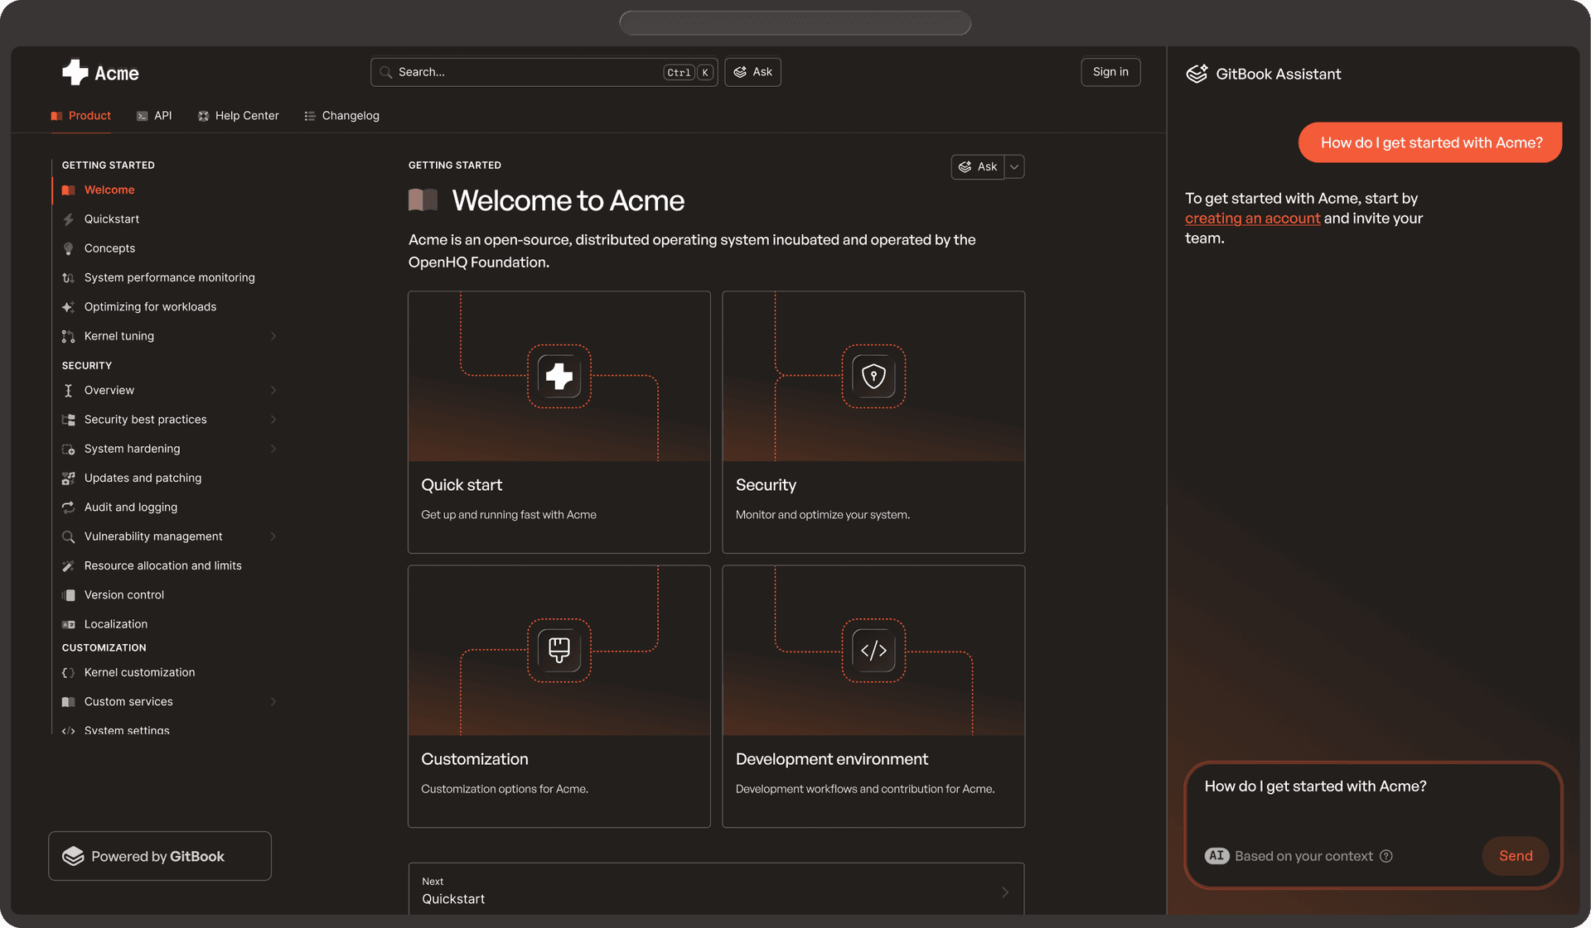Click the page-level Ask button
The height and width of the screenshot is (928, 1591).
(978, 167)
